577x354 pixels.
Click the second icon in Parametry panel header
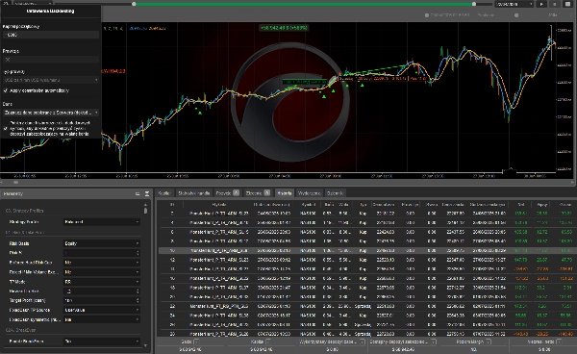[x=147, y=193]
